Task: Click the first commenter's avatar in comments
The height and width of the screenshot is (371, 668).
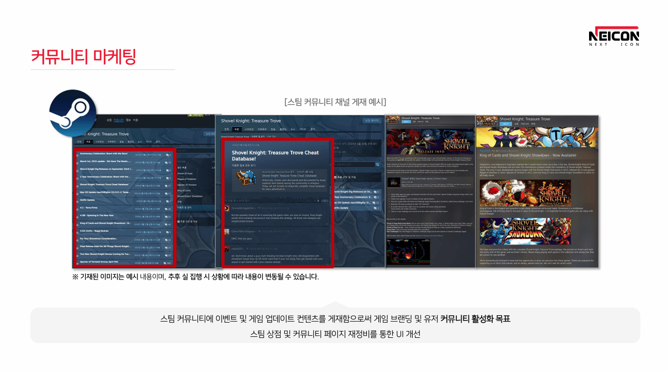Action: pos(227,208)
